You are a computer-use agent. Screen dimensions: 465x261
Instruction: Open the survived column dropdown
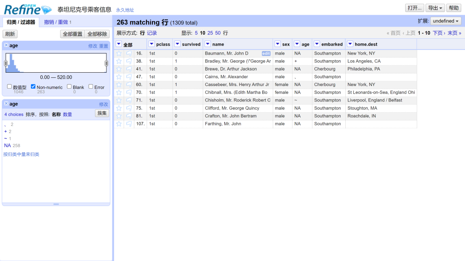tap(177, 44)
